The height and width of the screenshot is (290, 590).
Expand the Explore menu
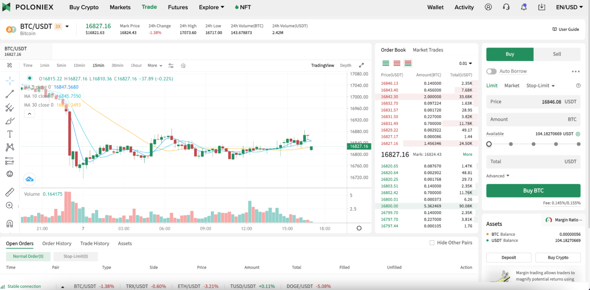coord(211,7)
